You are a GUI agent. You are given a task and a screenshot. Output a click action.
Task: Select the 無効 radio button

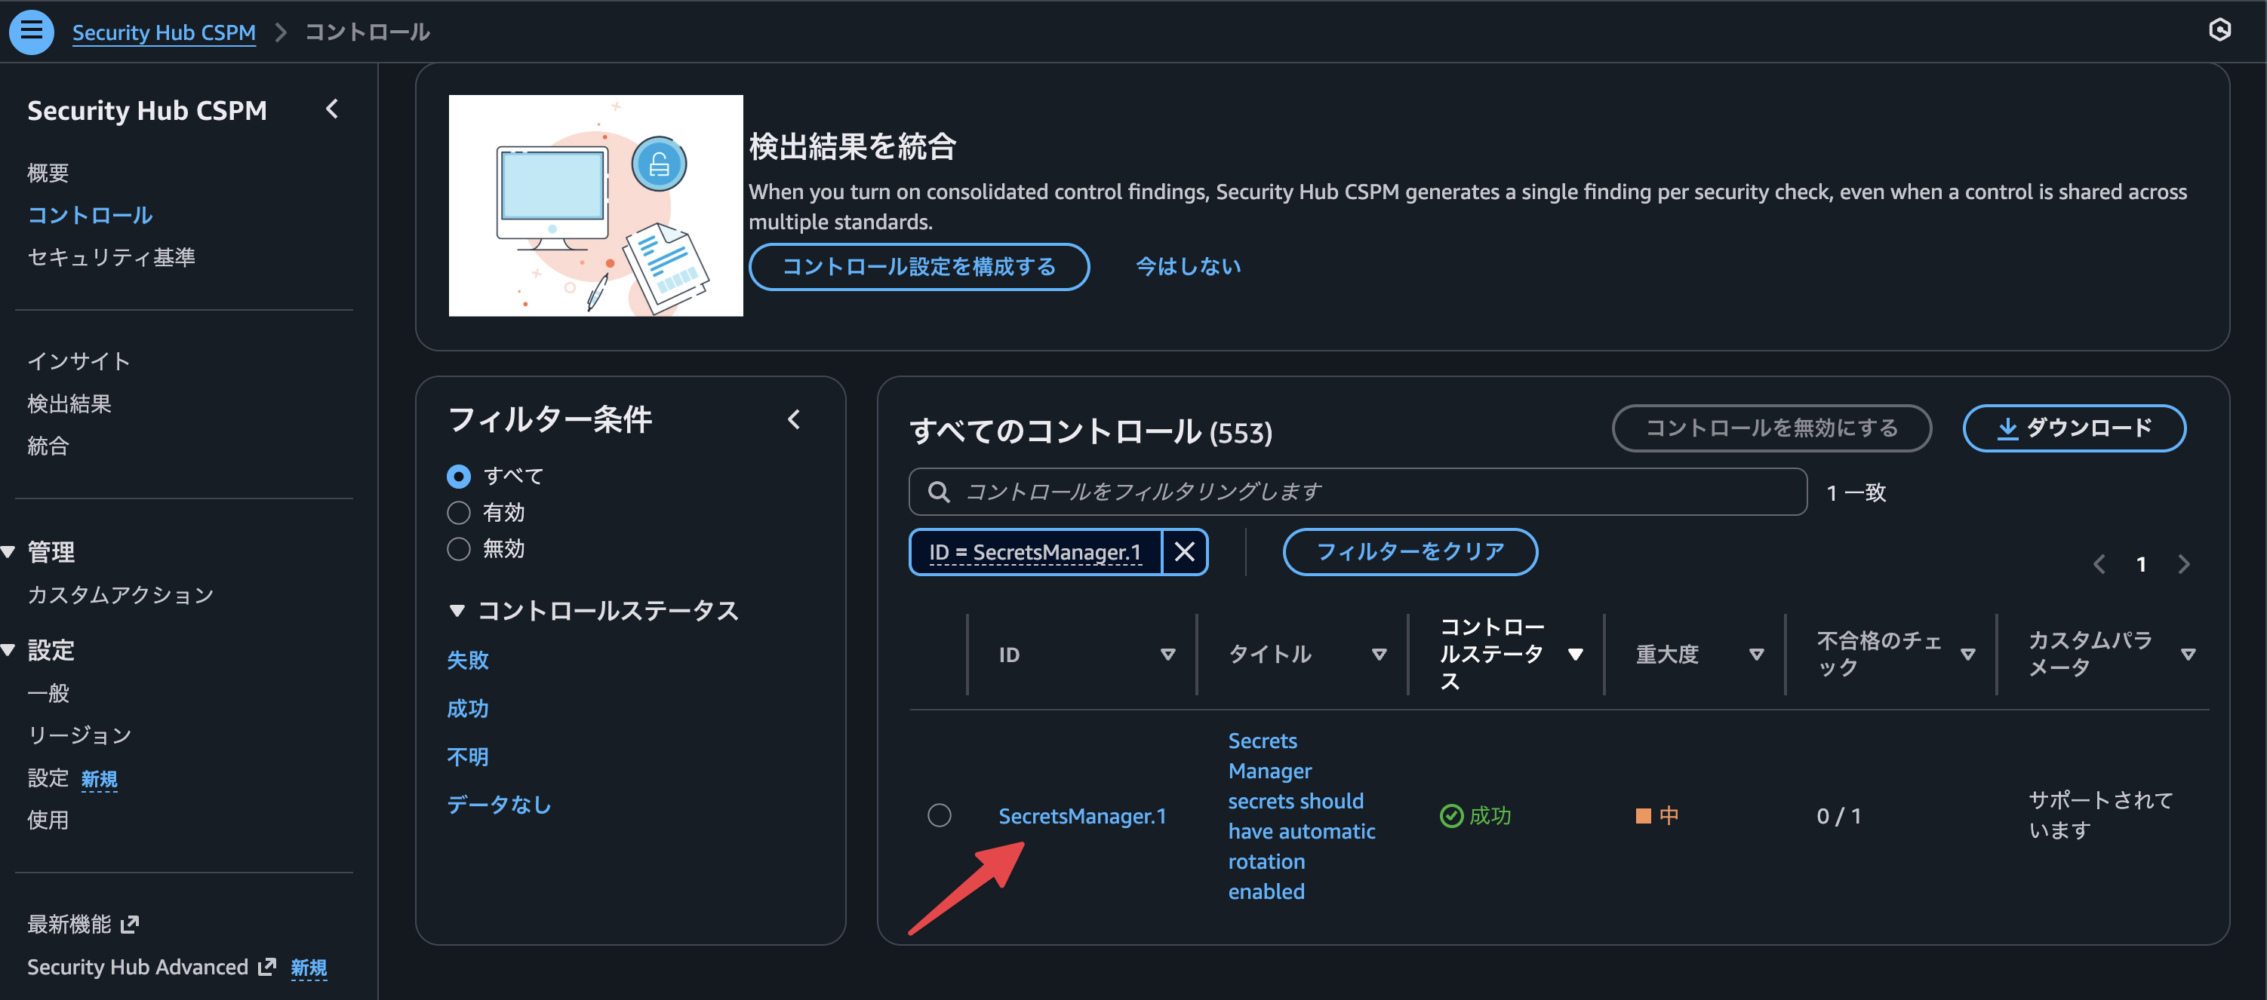[x=457, y=548]
